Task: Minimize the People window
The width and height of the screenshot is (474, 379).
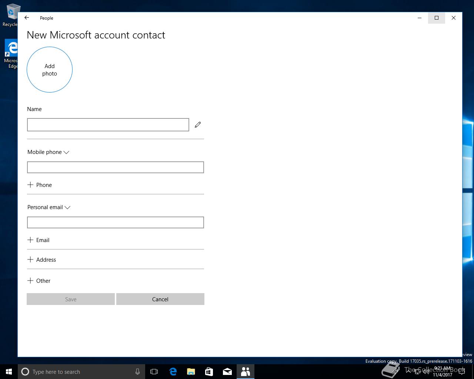Action: (420, 18)
